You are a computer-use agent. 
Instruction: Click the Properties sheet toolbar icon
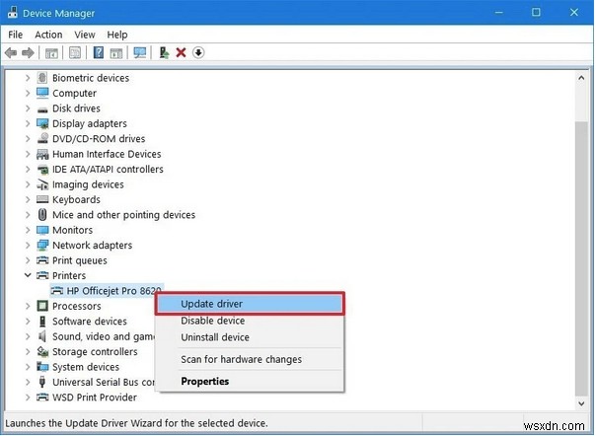[75, 53]
